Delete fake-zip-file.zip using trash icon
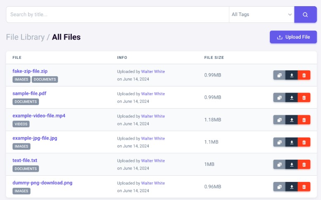Viewport: 321px width, 200px height. point(304,75)
